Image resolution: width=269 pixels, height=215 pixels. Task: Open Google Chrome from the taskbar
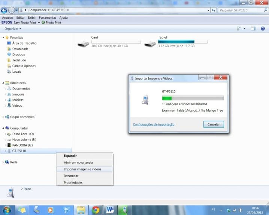point(96,210)
